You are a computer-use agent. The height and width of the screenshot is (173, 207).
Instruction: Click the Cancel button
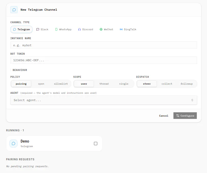(164, 116)
